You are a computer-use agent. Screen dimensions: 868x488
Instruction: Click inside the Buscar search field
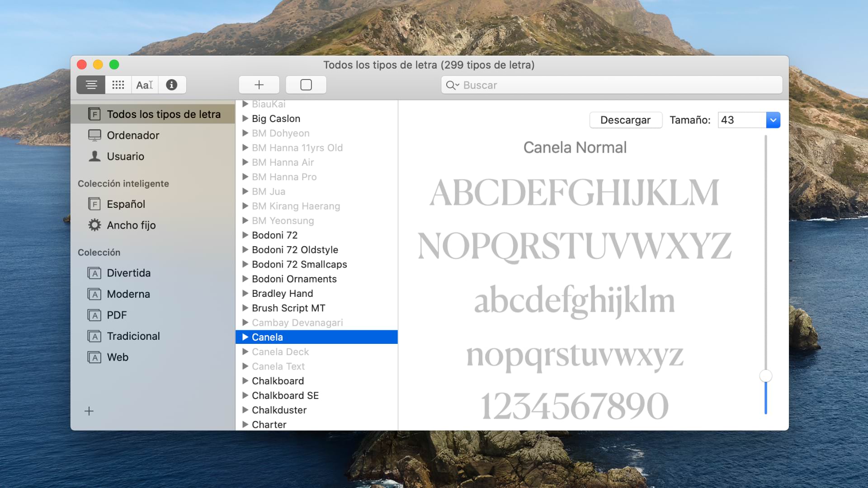[542, 85]
